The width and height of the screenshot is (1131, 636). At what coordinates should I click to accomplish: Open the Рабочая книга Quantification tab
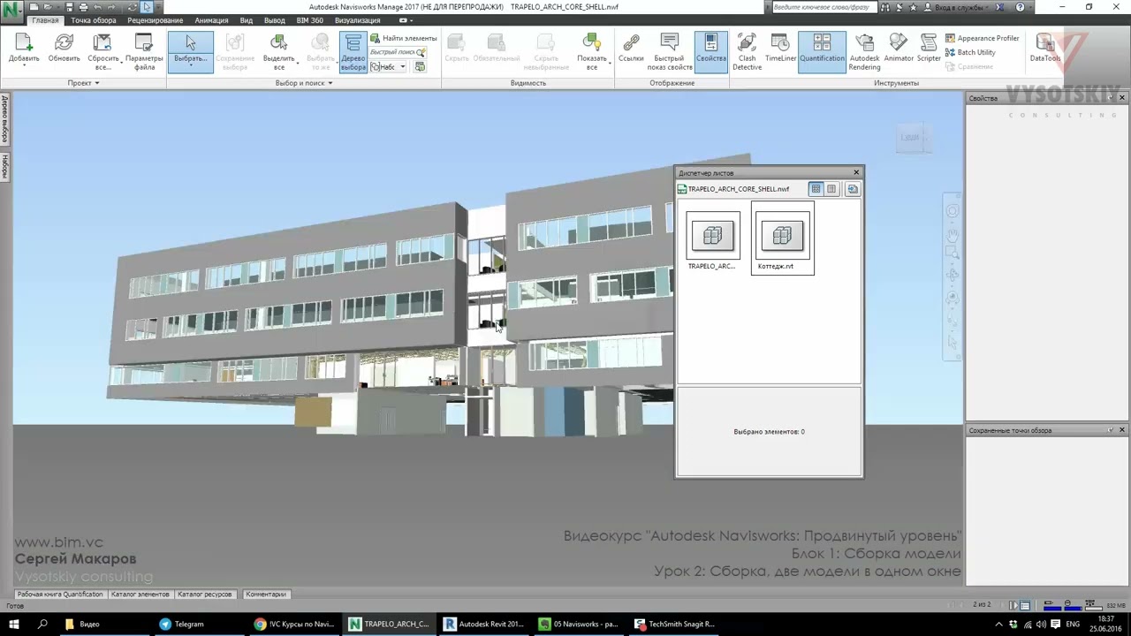[x=60, y=594]
